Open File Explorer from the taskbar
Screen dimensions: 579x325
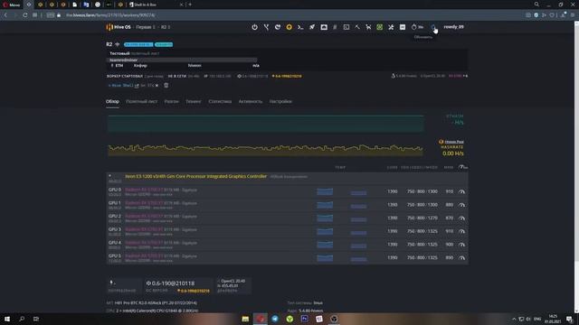(245, 319)
